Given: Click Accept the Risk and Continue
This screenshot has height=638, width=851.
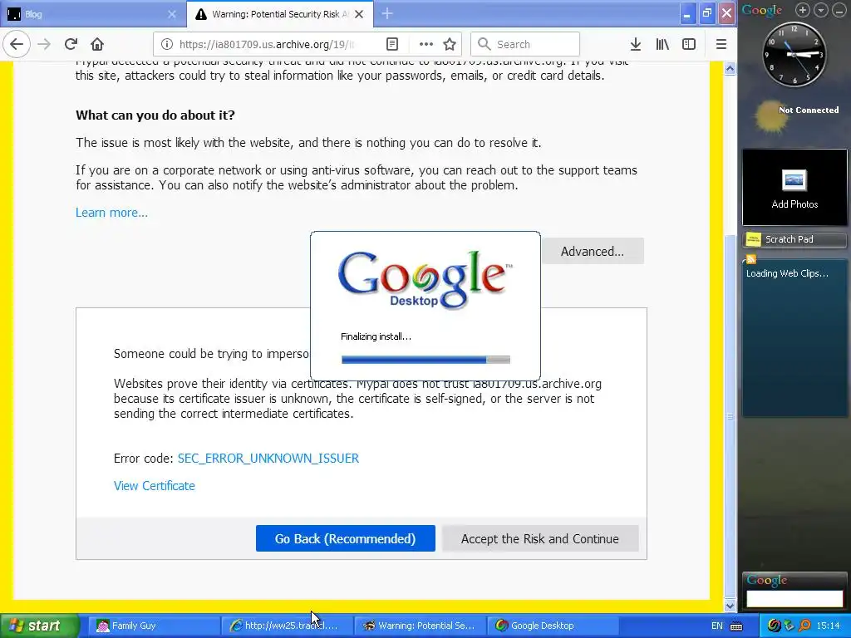Looking at the screenshot, I should 539,538.
